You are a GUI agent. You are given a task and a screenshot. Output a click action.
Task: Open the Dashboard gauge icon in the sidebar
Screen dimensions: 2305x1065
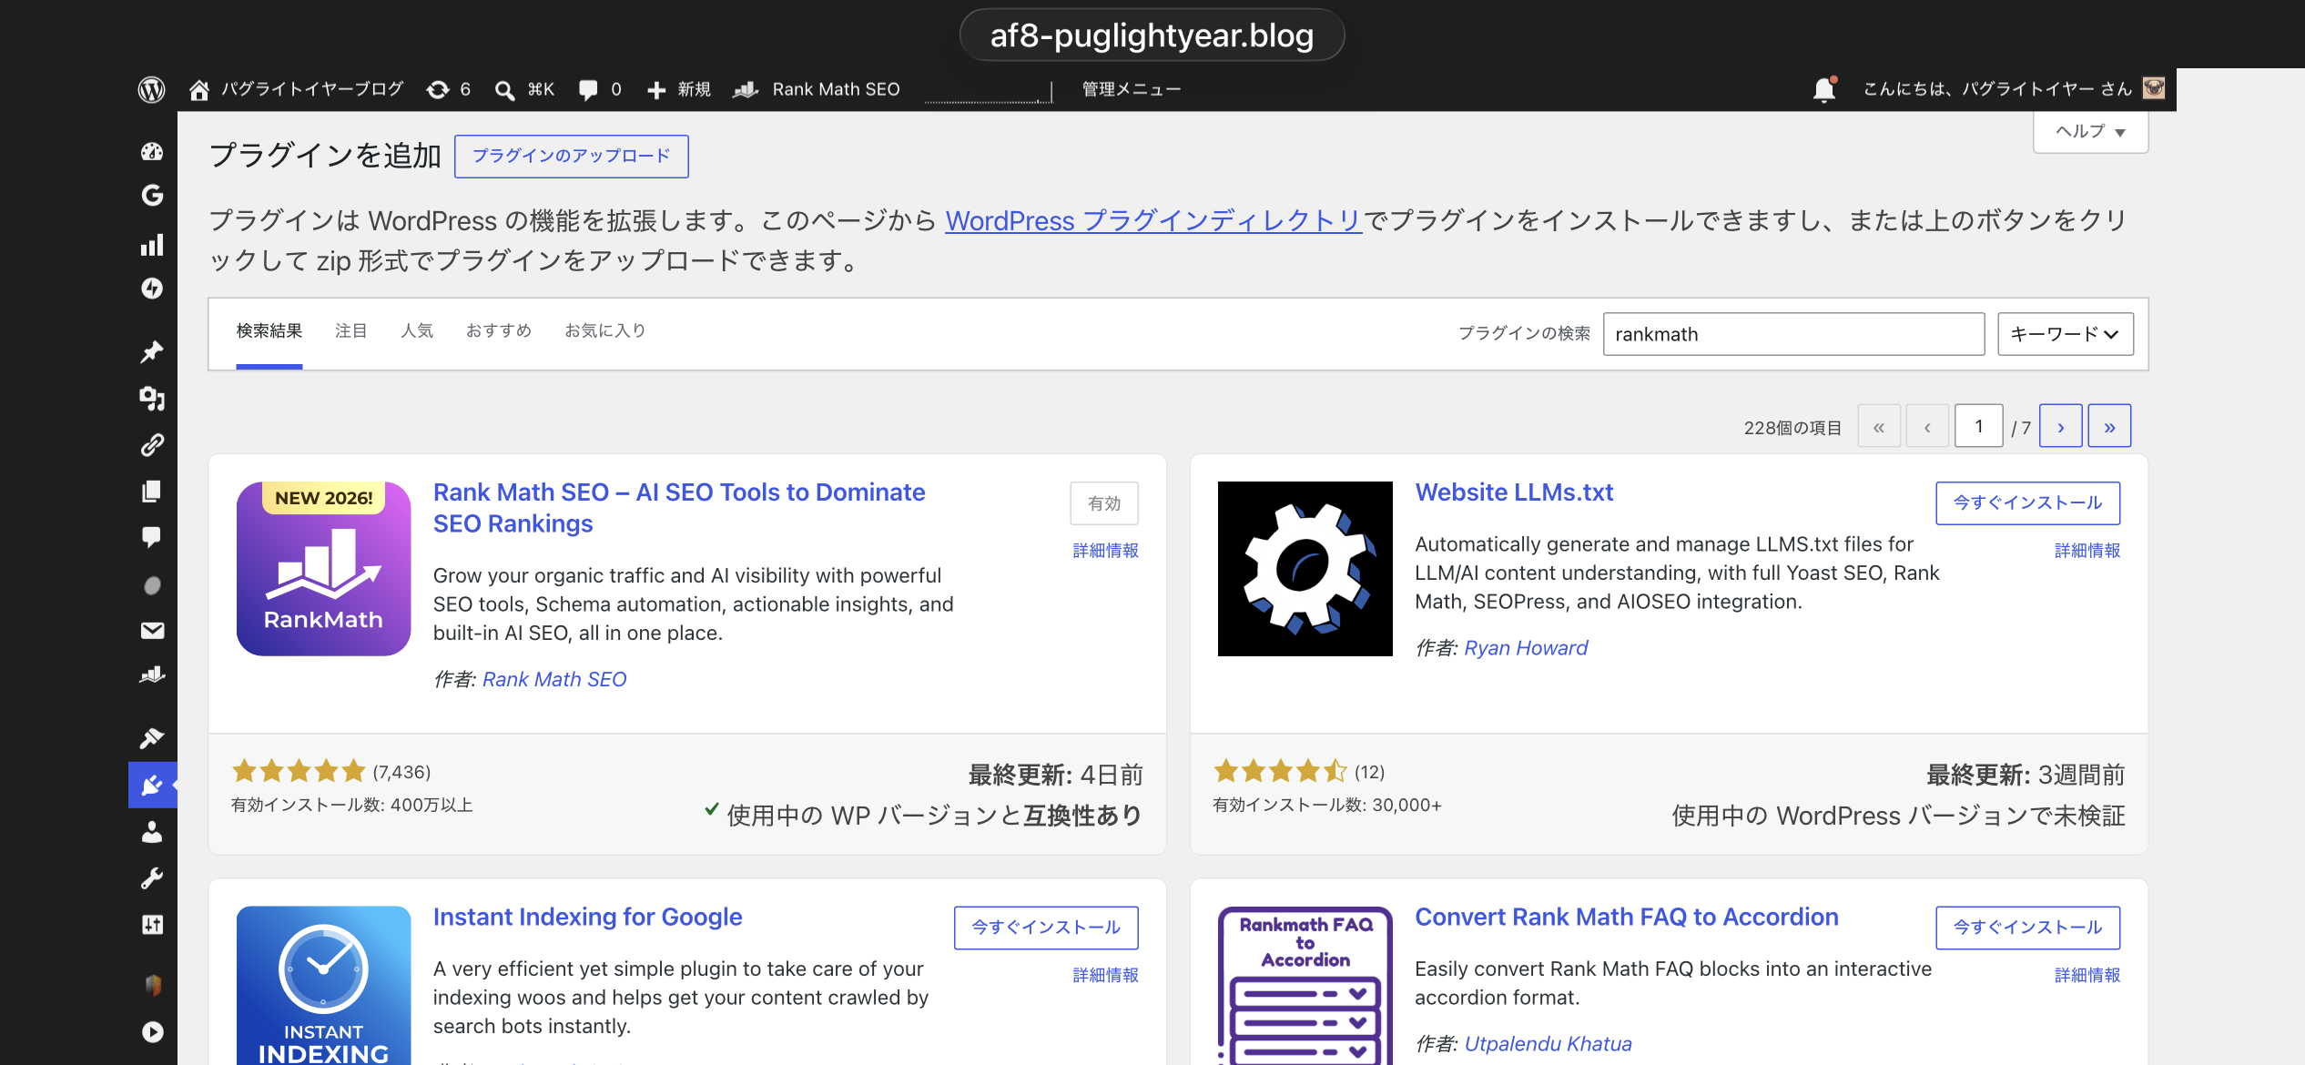click(x=152, y=151)
